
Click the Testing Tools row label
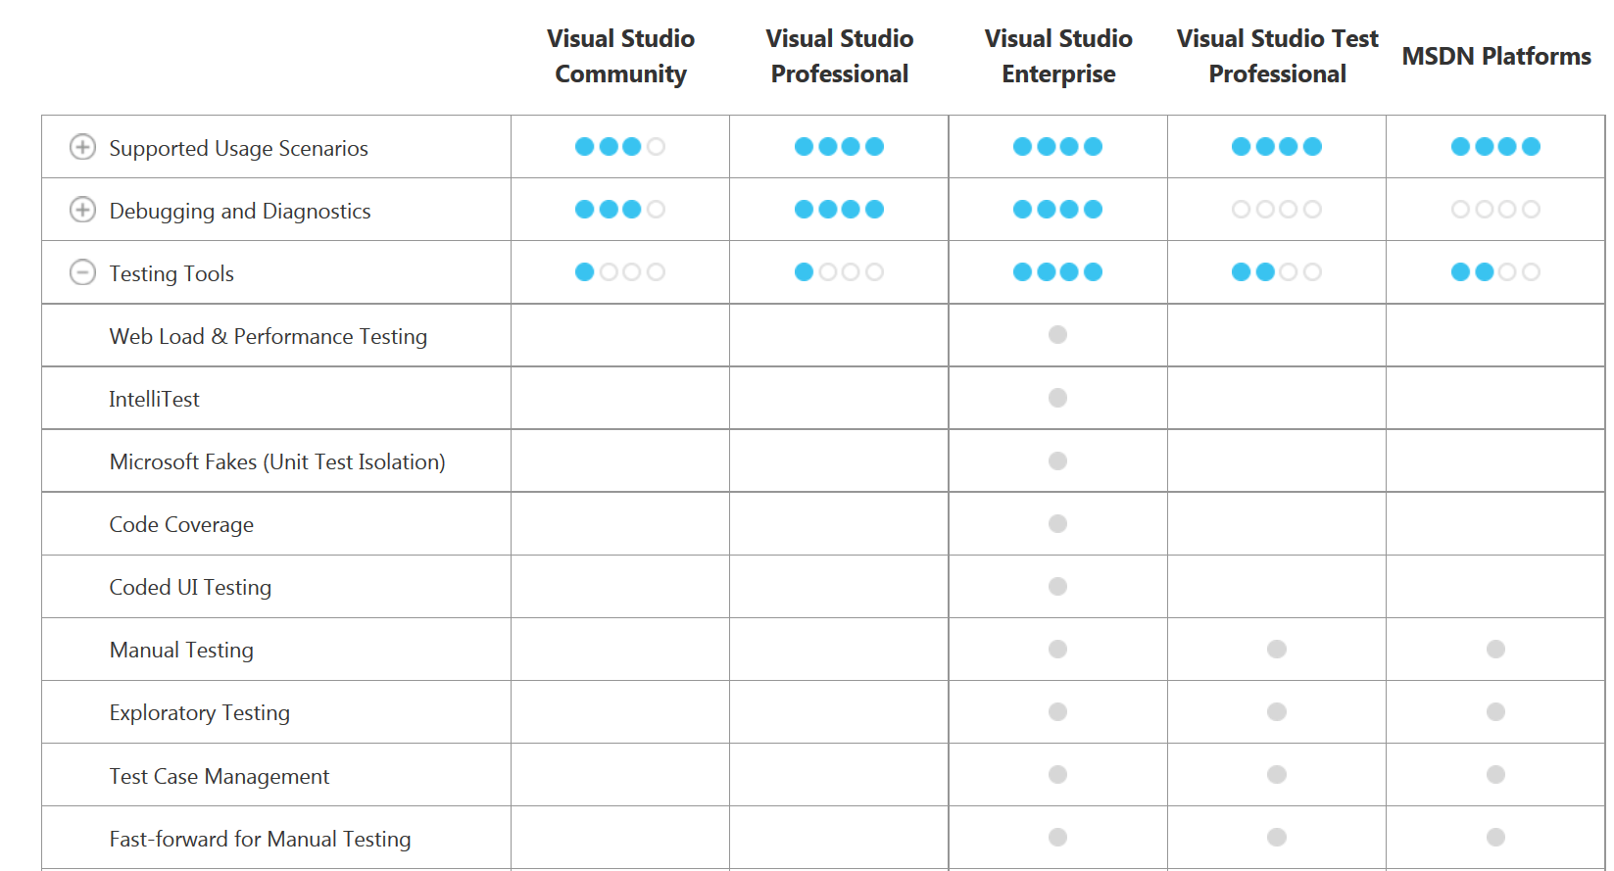pos(171,273)
